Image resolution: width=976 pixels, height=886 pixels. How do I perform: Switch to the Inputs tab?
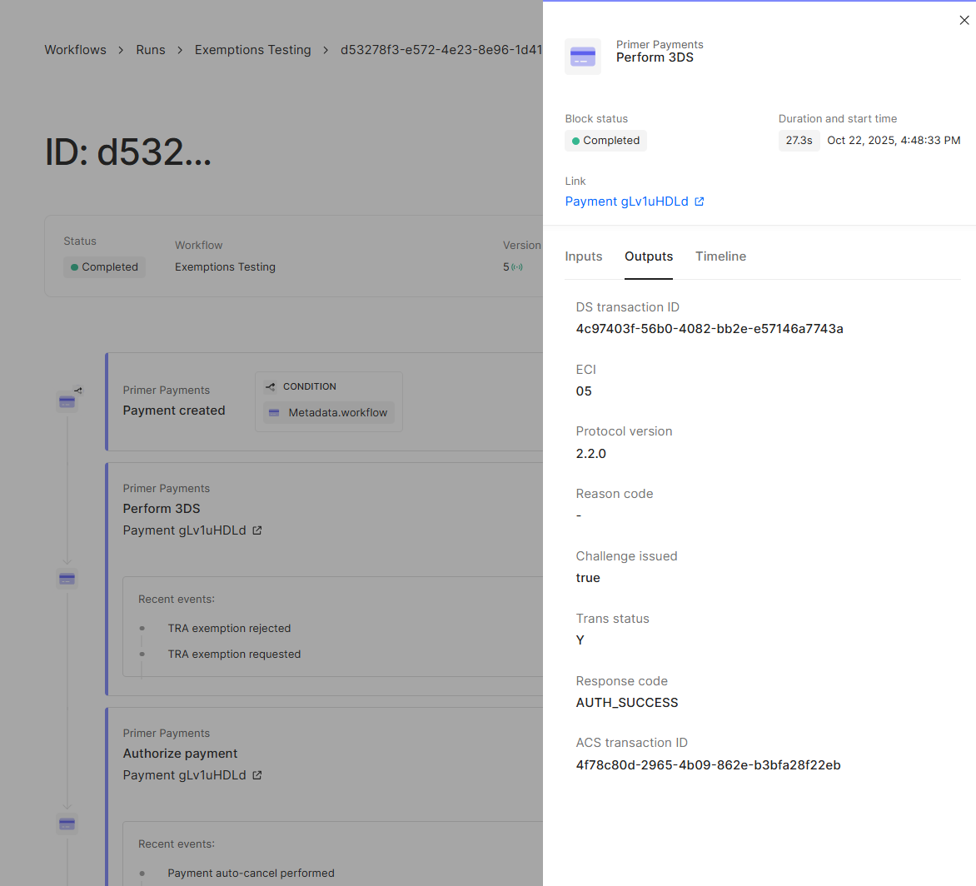pyautogui.click(x=583, y=256)
